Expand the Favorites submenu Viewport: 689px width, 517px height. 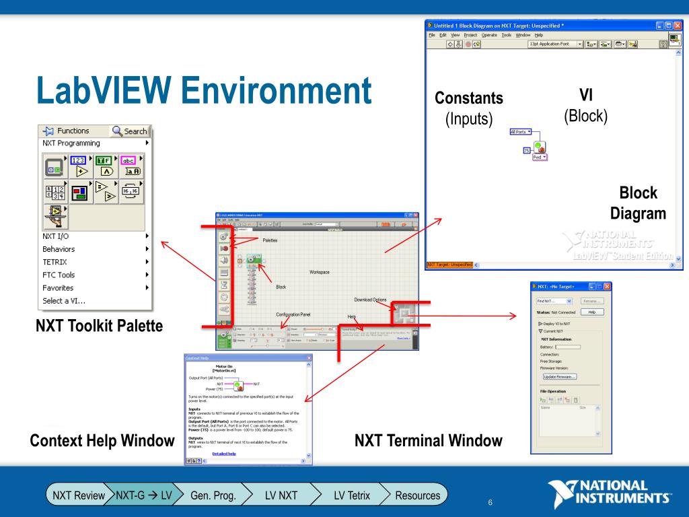point(96,288)
